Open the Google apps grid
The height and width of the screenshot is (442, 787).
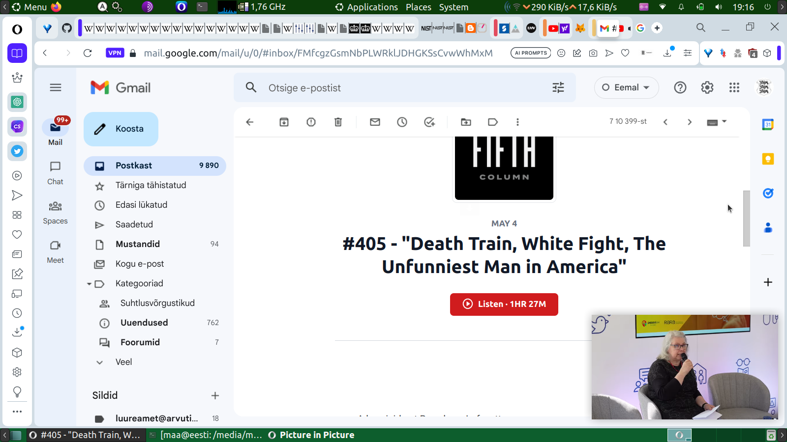point(734,87)
